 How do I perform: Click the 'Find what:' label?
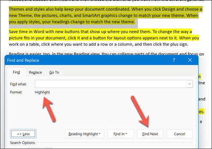coord(19,84)
